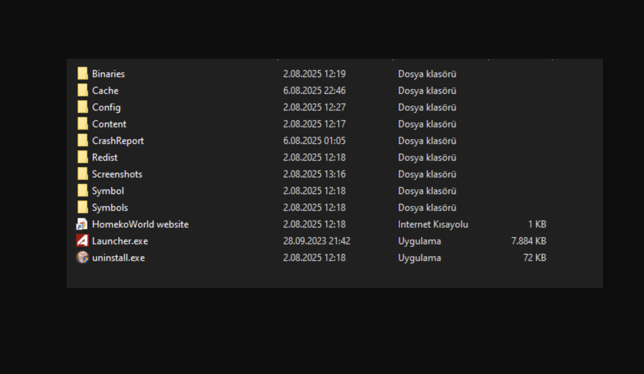Click the HomekoWorld website file name
Viewport: 644px width, 374px height.
point(140,224)
